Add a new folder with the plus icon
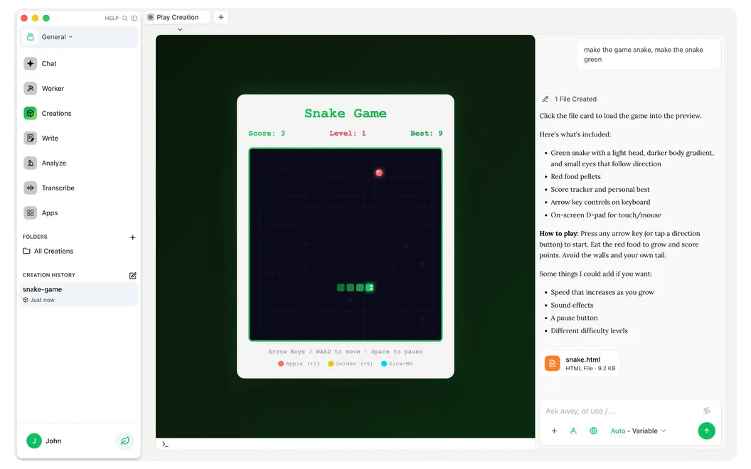 [x=133, y=237]
